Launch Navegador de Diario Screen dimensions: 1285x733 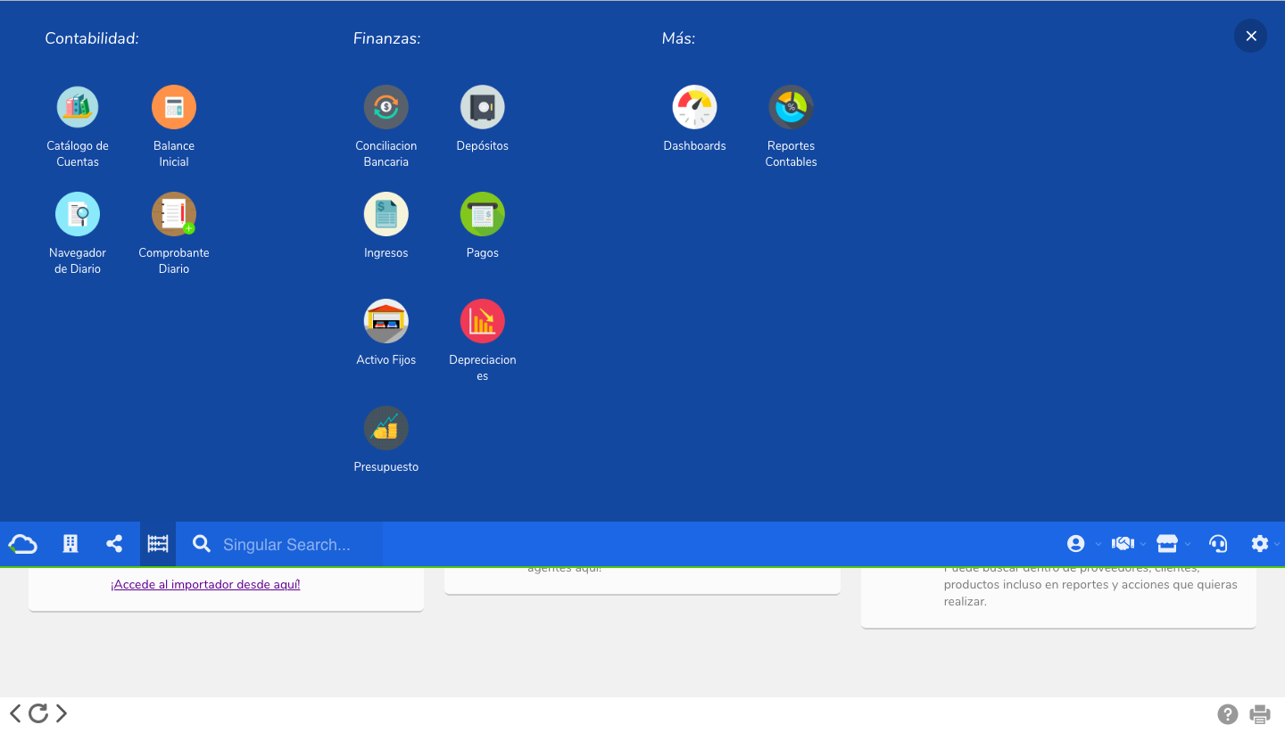pos(78,214)
